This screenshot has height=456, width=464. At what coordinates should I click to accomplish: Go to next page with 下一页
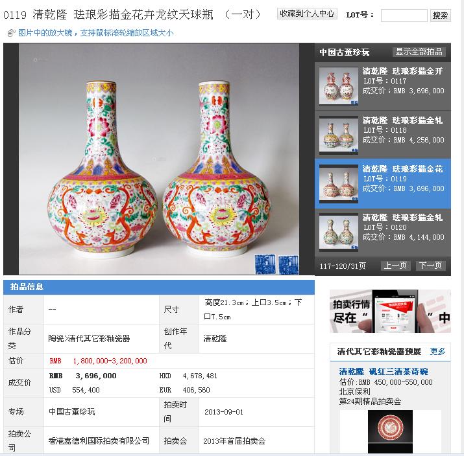click(x=430, y=266)
